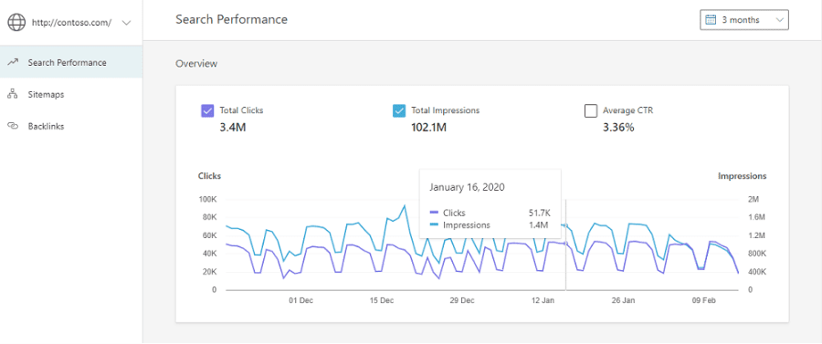This screenshot has width=822, height=344.
Task: Click the Search Performance trend arrow icon
Action: pos(13,62)
